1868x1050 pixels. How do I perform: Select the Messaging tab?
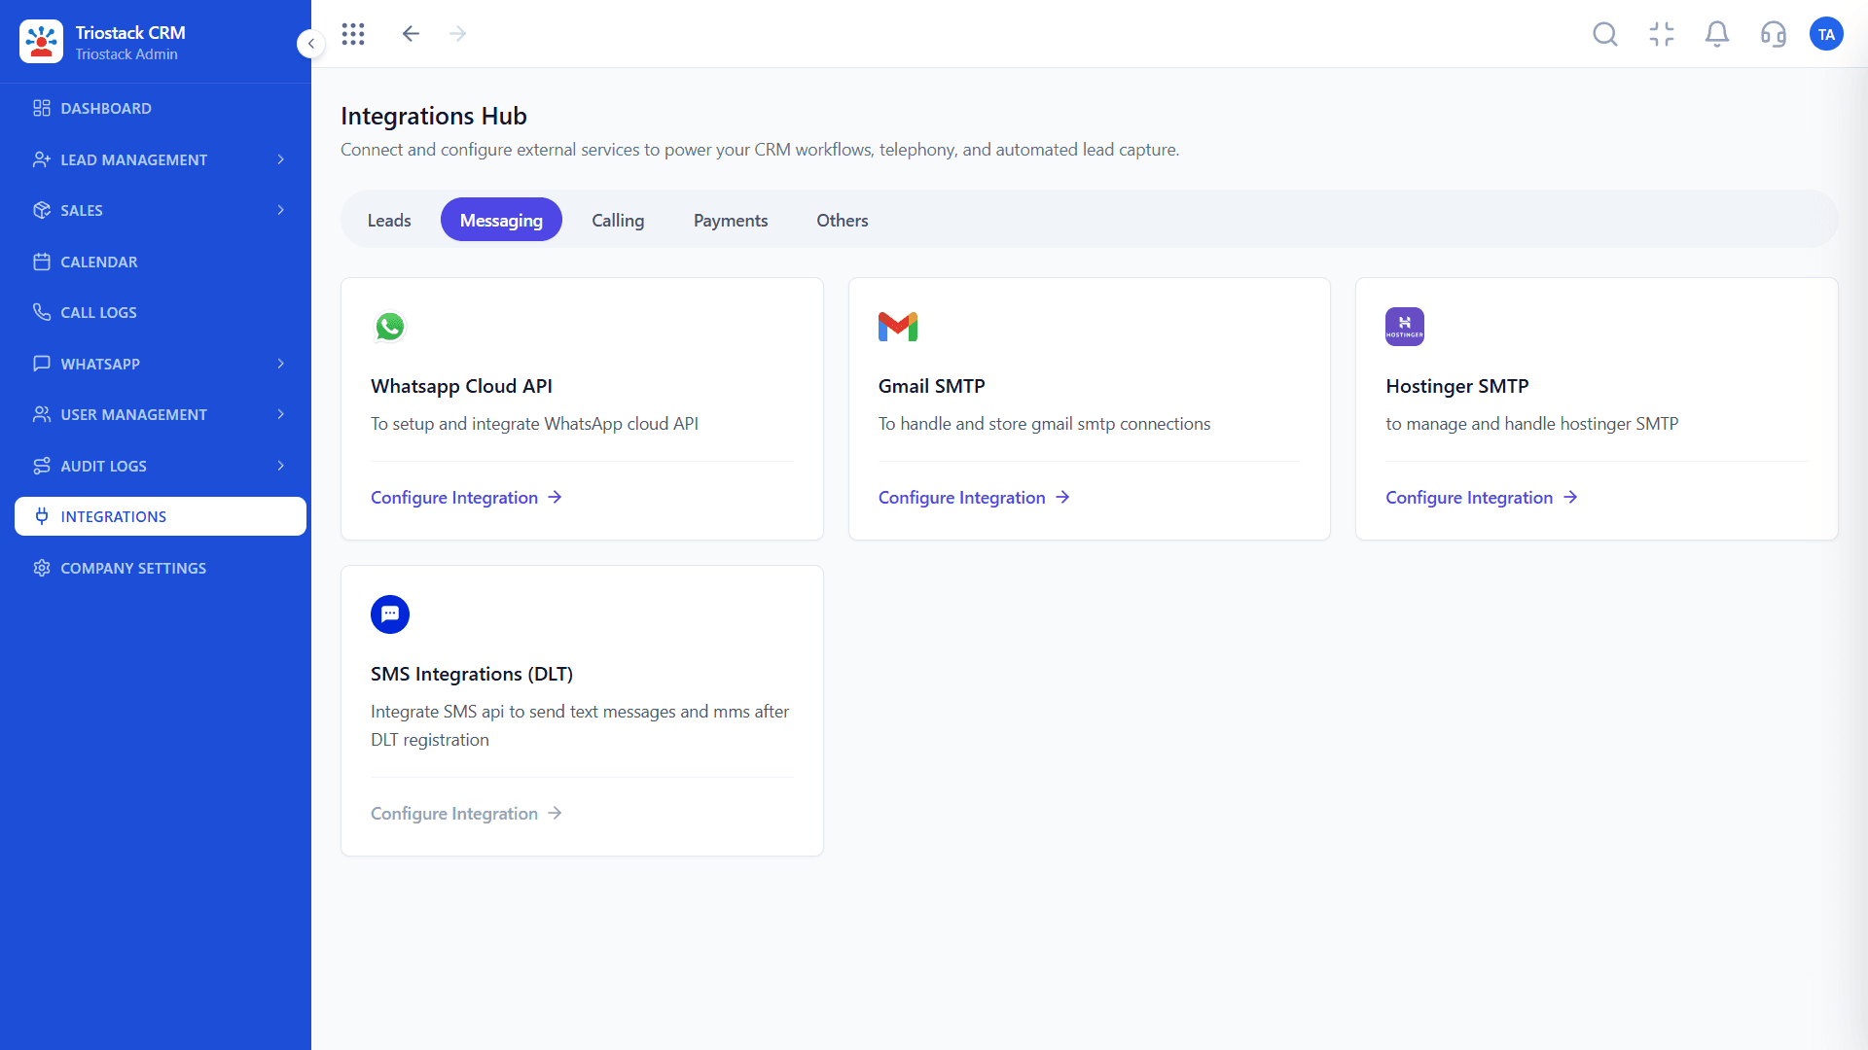[501, 220]
